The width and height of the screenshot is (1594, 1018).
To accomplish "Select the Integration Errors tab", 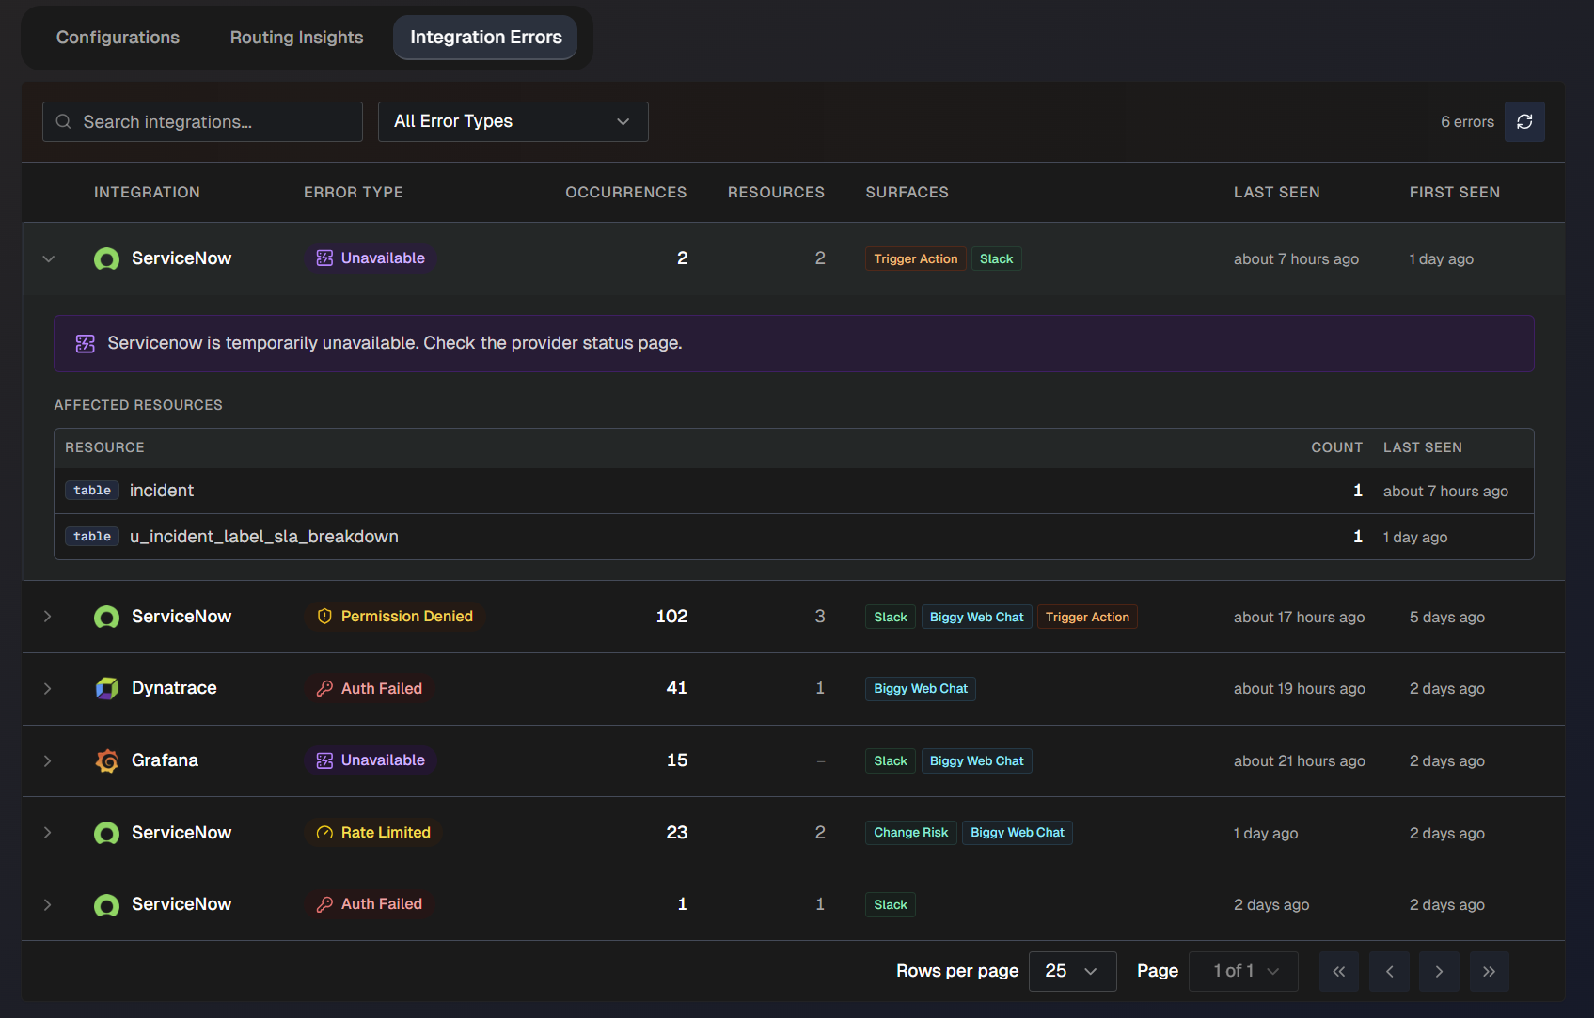I will pyautogui.click(x=485, y=38).
